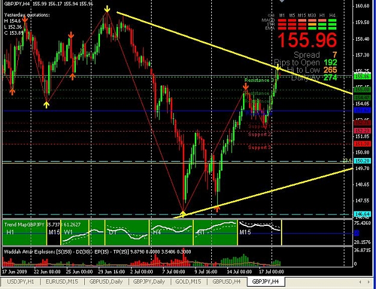The image size is (376, 289).
Task: Click the H 154.6 yesterday high value
Action: tap(13, 21)
